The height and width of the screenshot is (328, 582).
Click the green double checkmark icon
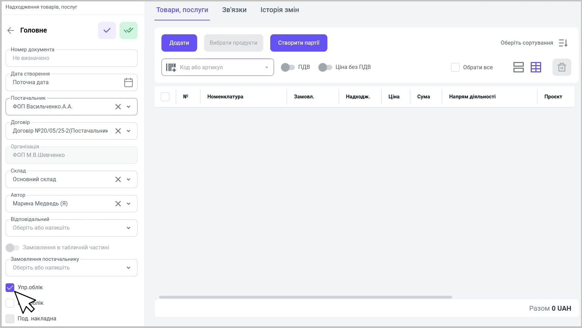[x=129, y=30]
